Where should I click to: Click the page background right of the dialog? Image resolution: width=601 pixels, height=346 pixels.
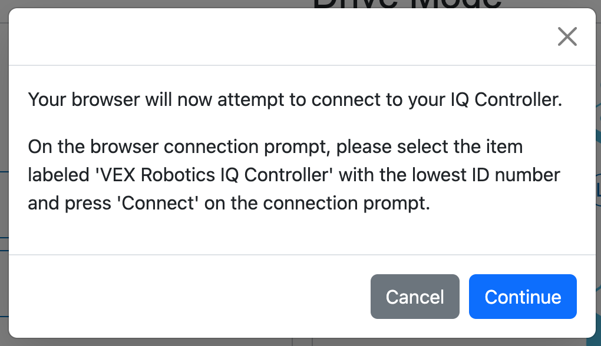point(597,177)
